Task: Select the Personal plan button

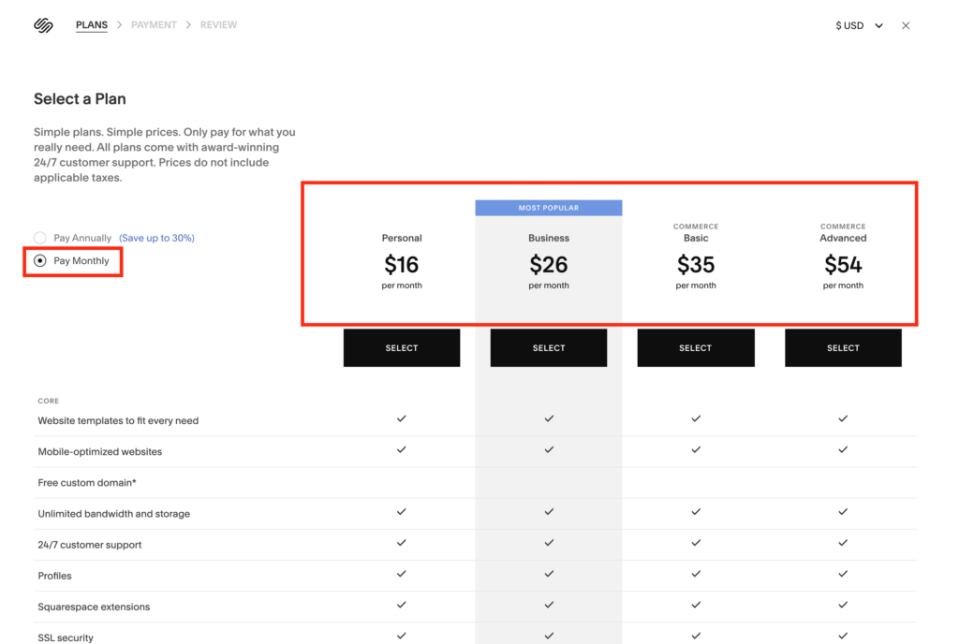Action: (402, 347)
